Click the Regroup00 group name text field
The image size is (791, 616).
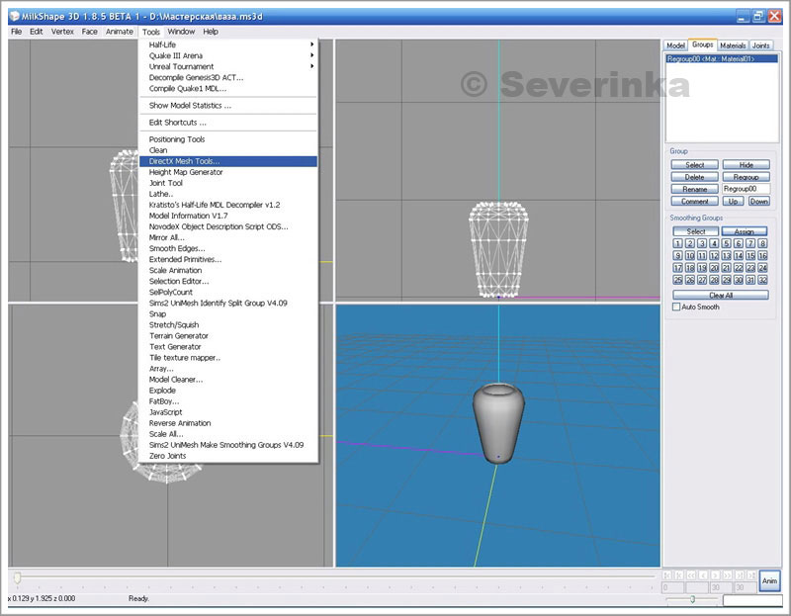click(746, 189)
